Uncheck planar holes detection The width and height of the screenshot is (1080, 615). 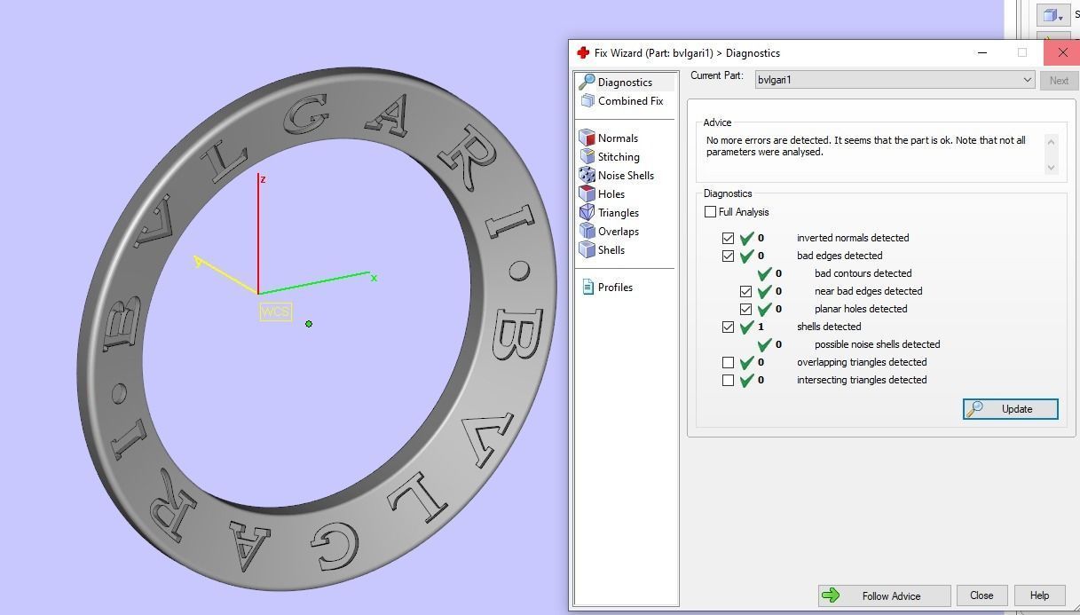pyautogui.click(x=745, y=309)
